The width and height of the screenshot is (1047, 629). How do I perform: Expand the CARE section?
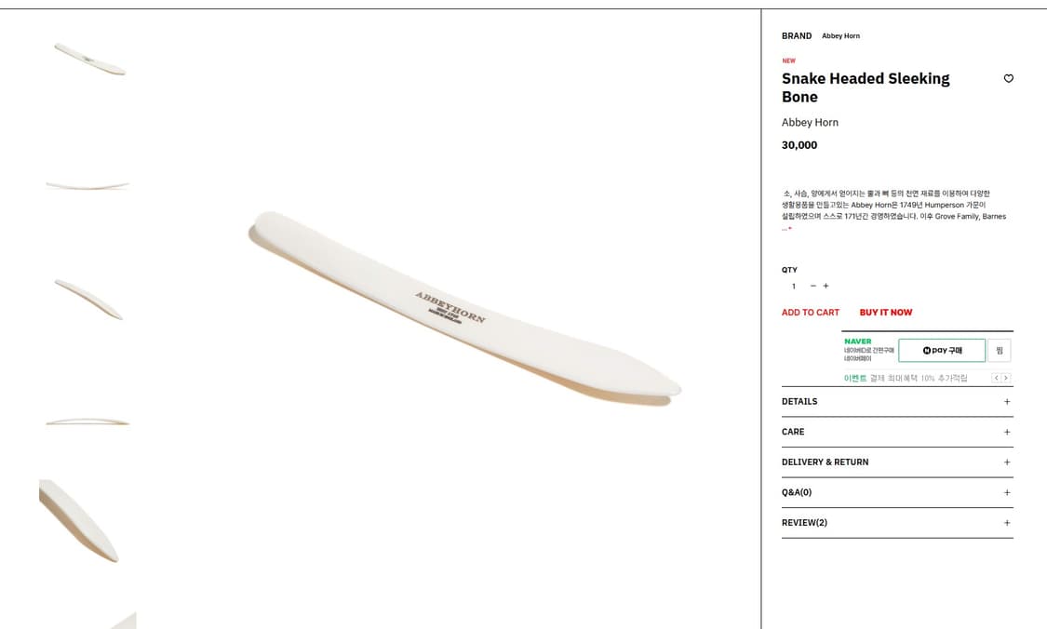click(897, 432)
